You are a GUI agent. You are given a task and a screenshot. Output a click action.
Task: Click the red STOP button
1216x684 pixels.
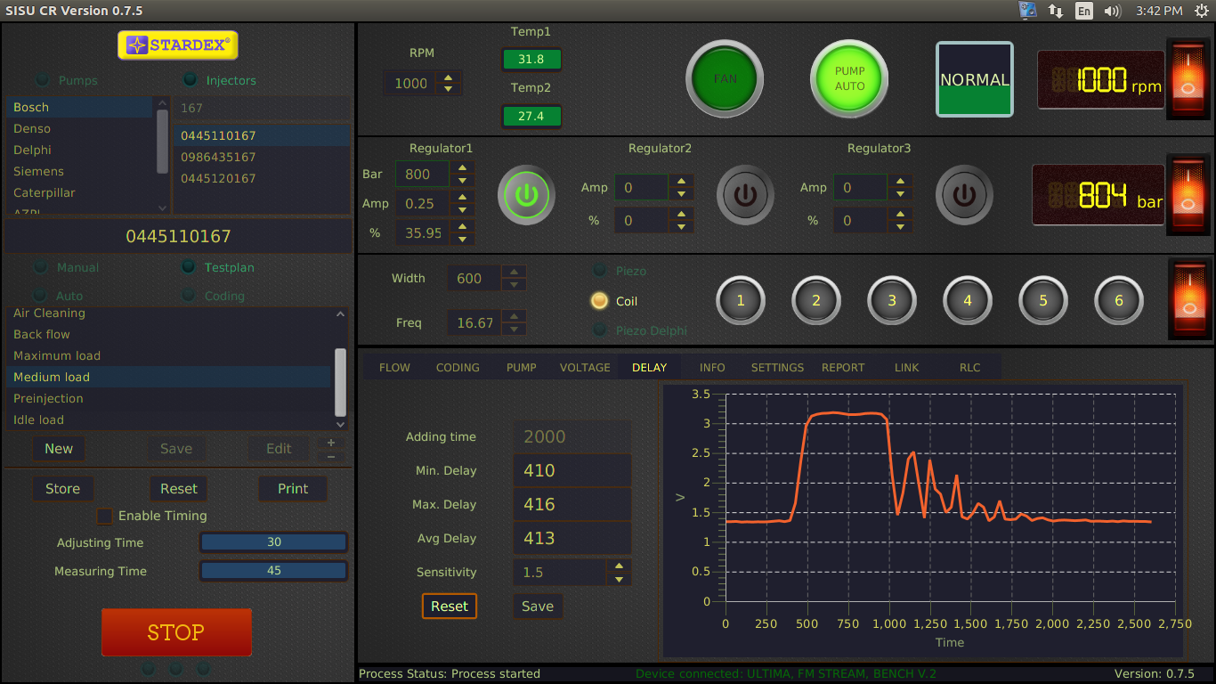coord(176,632)
